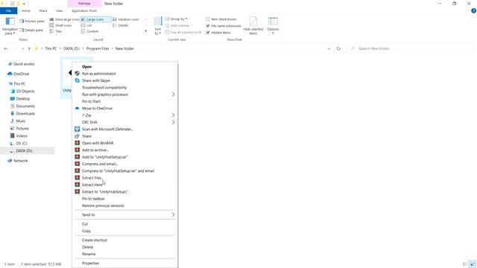The height and width of the screenshot is (268, 477).
Task: Go up one folder level
Action: point(29,48)
